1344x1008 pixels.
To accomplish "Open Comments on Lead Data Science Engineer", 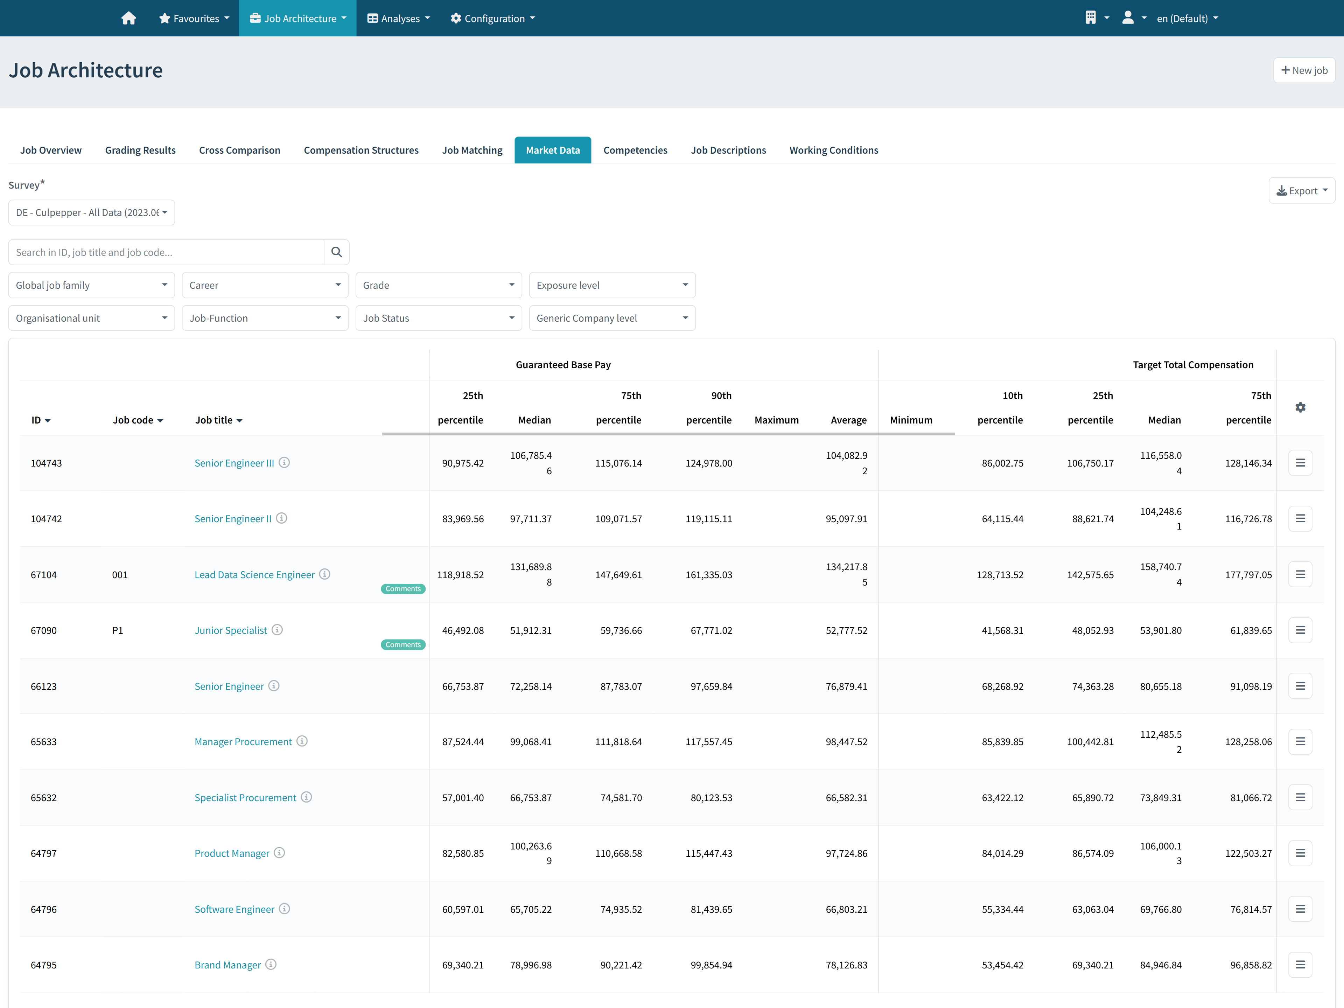I will pos(403,589).
